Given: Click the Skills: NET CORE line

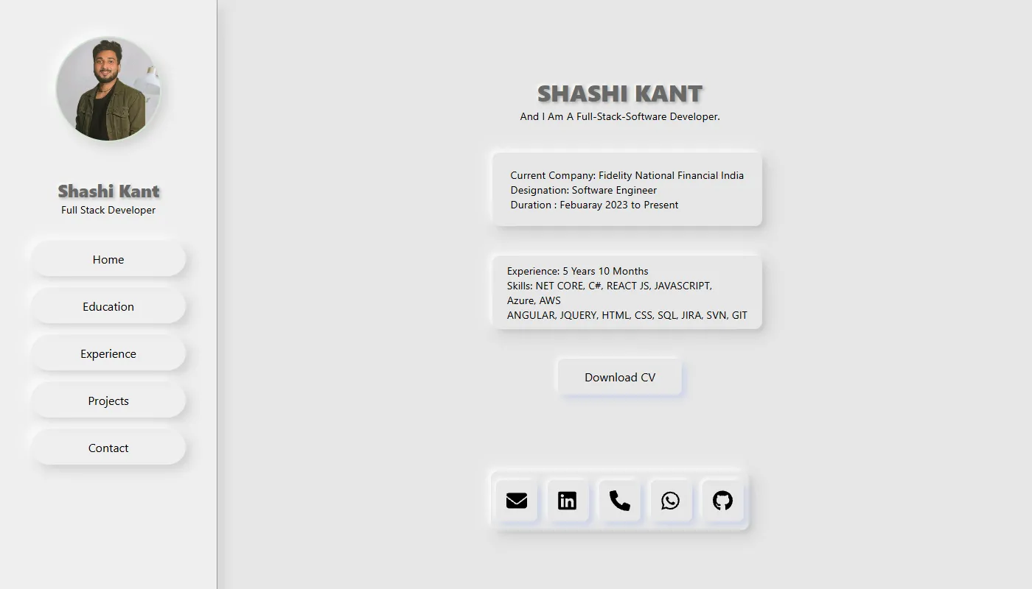Looking at the screenshot, I should (x=610, y=286).
